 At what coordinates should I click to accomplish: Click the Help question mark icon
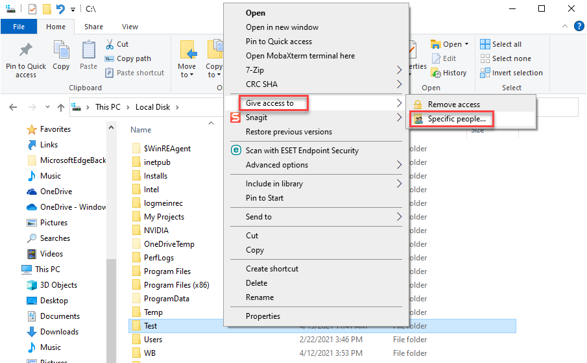coord(579,26)
